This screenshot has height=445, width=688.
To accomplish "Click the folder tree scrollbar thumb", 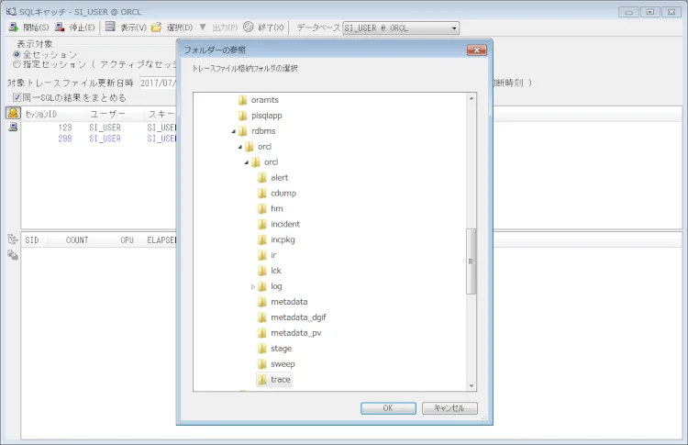I will pyautogui.click(x=472, y=261).
